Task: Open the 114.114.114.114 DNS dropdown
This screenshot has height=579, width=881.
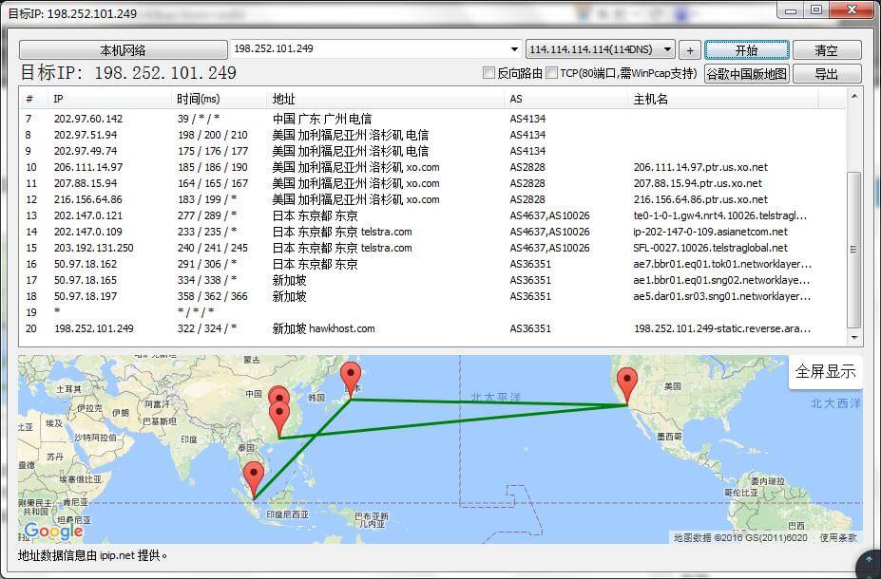Action: click(x=668, y=49)
